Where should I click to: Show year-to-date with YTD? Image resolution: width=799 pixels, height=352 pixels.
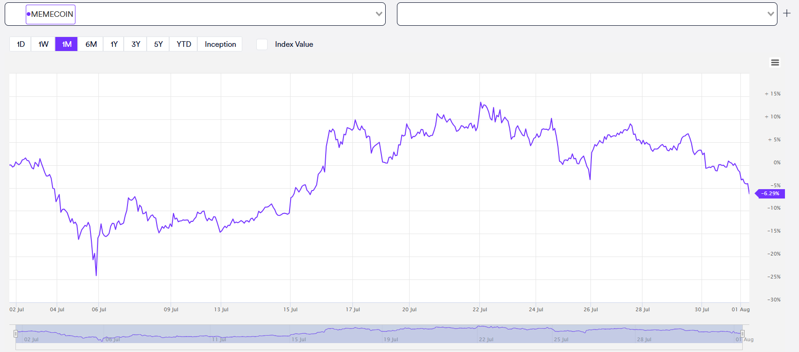[x=184, y=44]
